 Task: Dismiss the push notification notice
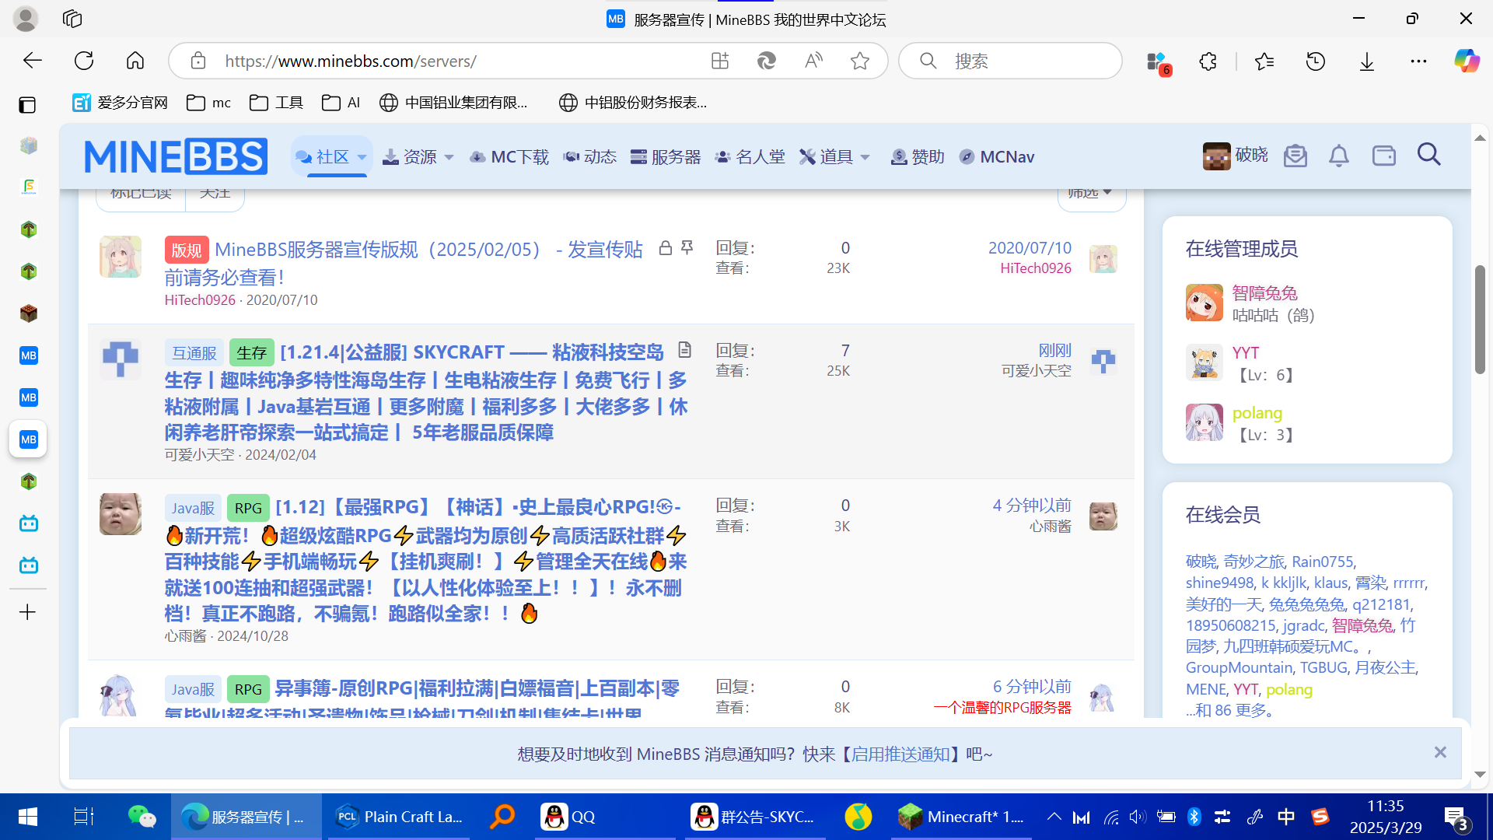coord(1440,752)
